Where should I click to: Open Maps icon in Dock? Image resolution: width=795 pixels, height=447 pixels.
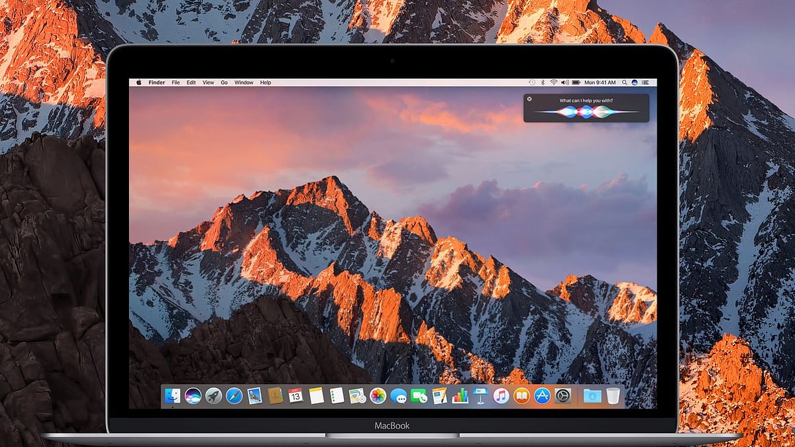[357, 395]
